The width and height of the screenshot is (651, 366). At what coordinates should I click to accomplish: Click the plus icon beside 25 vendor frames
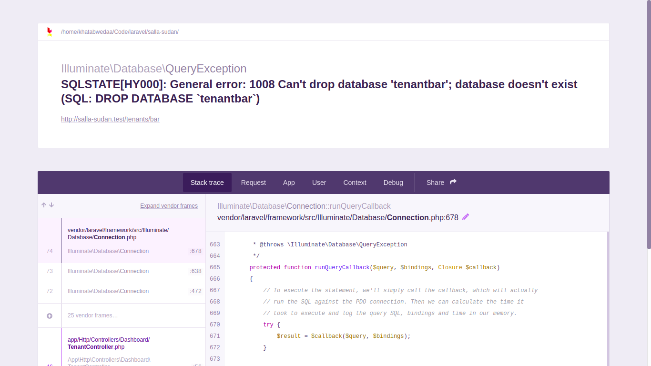point(50,315)
